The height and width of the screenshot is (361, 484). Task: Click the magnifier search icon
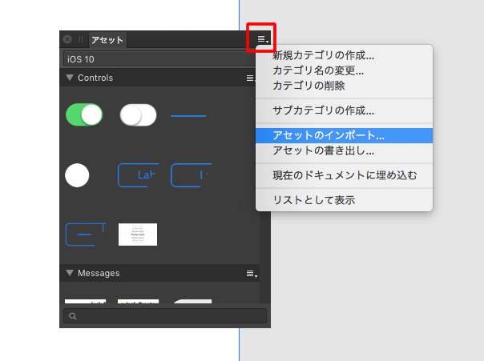pyautogui.click(x=73, y=316)
